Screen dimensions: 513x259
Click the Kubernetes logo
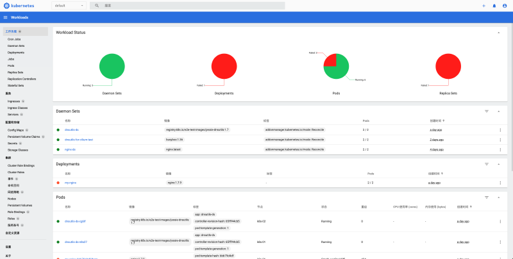(x=22, y=5)
